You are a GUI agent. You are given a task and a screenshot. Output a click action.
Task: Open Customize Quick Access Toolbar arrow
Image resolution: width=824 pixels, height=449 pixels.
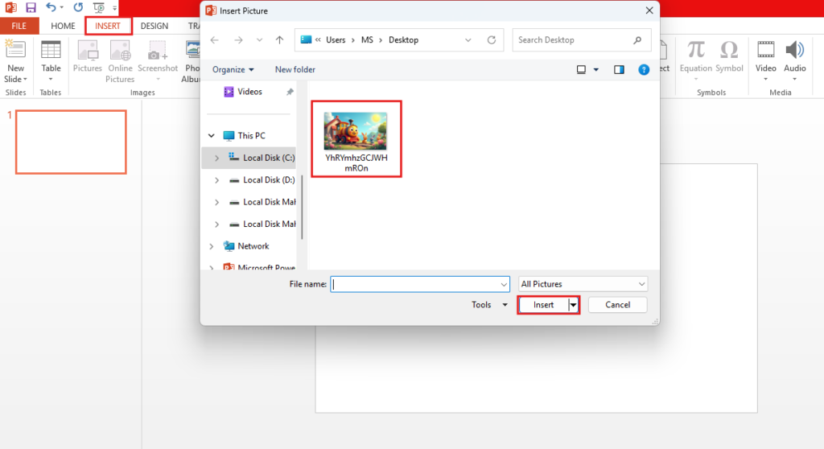tap(114, 8)
